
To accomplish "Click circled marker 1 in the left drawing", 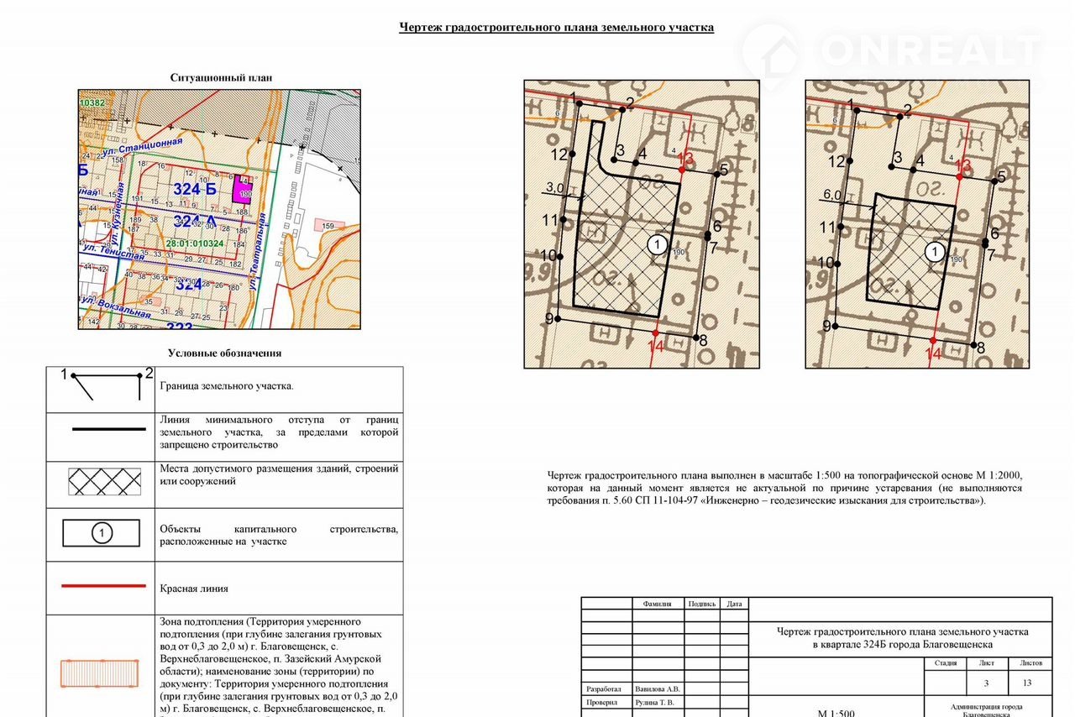I will [658, 243].
